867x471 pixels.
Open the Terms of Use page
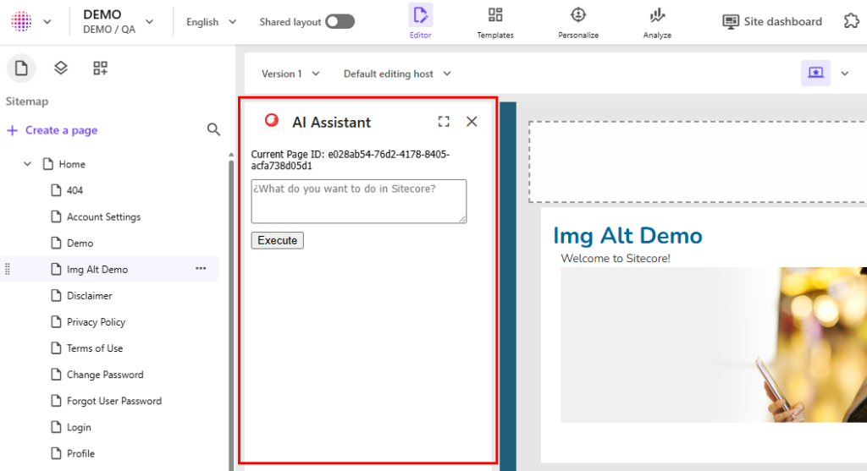tap(95, 348)
